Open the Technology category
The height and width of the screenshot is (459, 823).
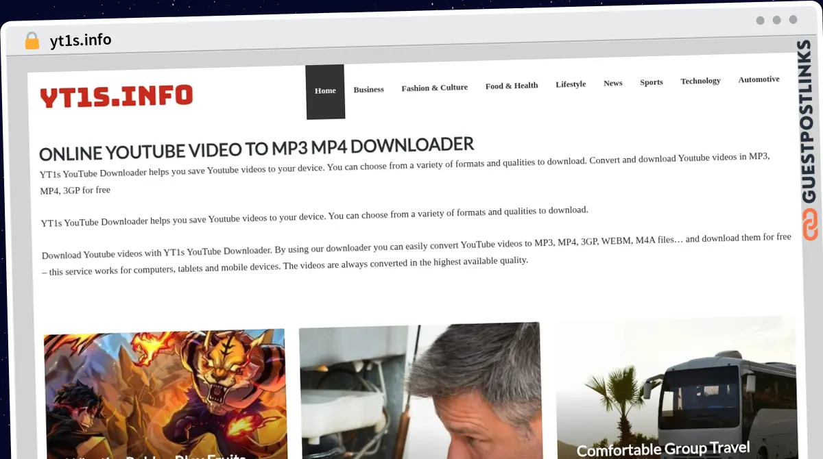coord(700,81)
